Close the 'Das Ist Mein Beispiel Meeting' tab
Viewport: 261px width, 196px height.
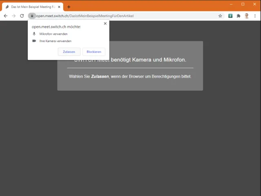(x=59, y=7)
